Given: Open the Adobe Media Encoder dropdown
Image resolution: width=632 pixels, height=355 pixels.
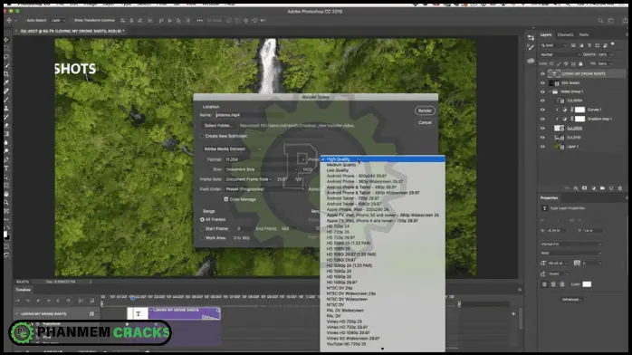Looking at the screenshot, I should [232, 149].
